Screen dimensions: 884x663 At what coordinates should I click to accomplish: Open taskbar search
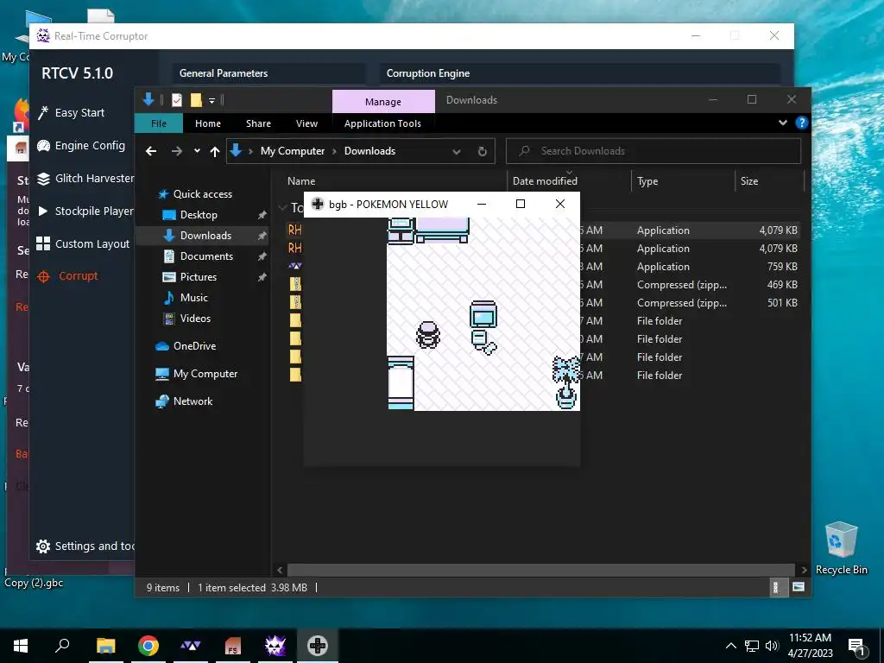point(62,646)
